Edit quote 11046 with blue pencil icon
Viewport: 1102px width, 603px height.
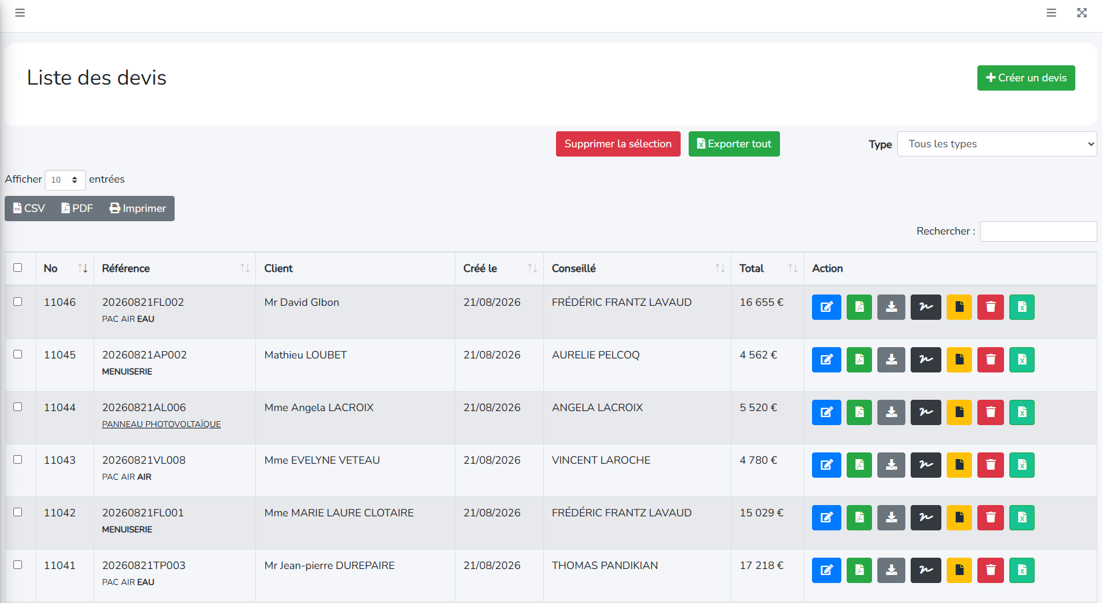click(827, 307)
